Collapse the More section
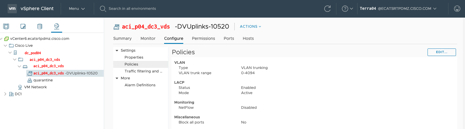The image size is (465, 129). 117,78
